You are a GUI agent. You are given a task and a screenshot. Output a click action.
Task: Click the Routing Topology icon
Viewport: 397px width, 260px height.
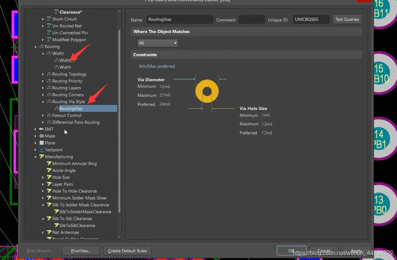coord(49,74)
